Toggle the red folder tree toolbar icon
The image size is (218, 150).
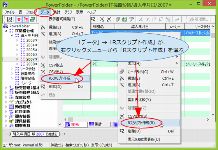coord(26,19)
